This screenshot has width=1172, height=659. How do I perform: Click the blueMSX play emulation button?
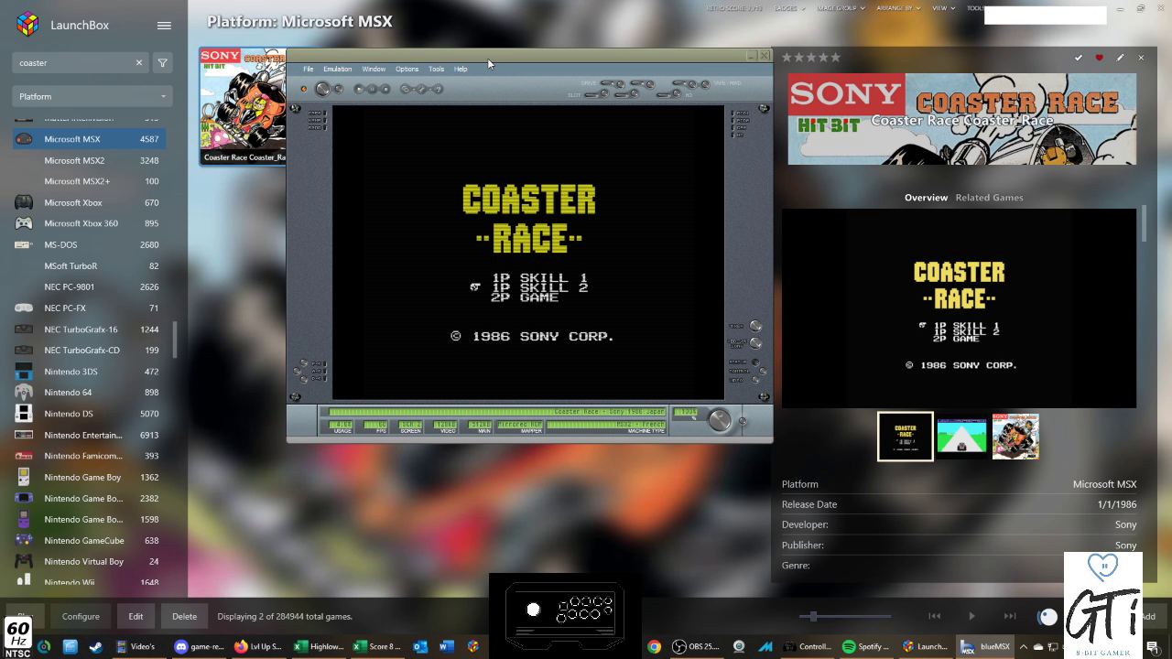[359, 89]
